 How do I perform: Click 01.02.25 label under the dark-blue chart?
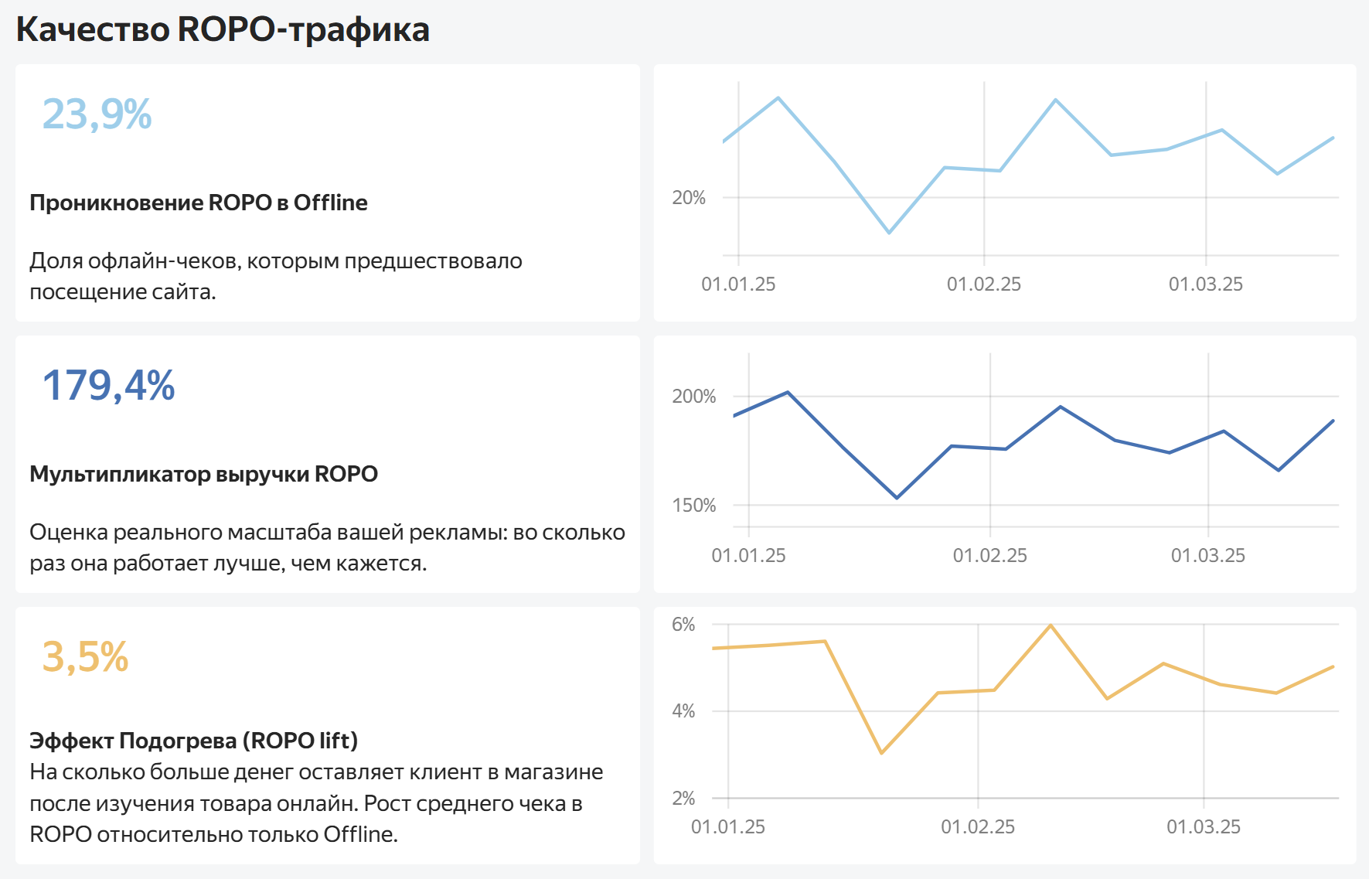[990, 556]
